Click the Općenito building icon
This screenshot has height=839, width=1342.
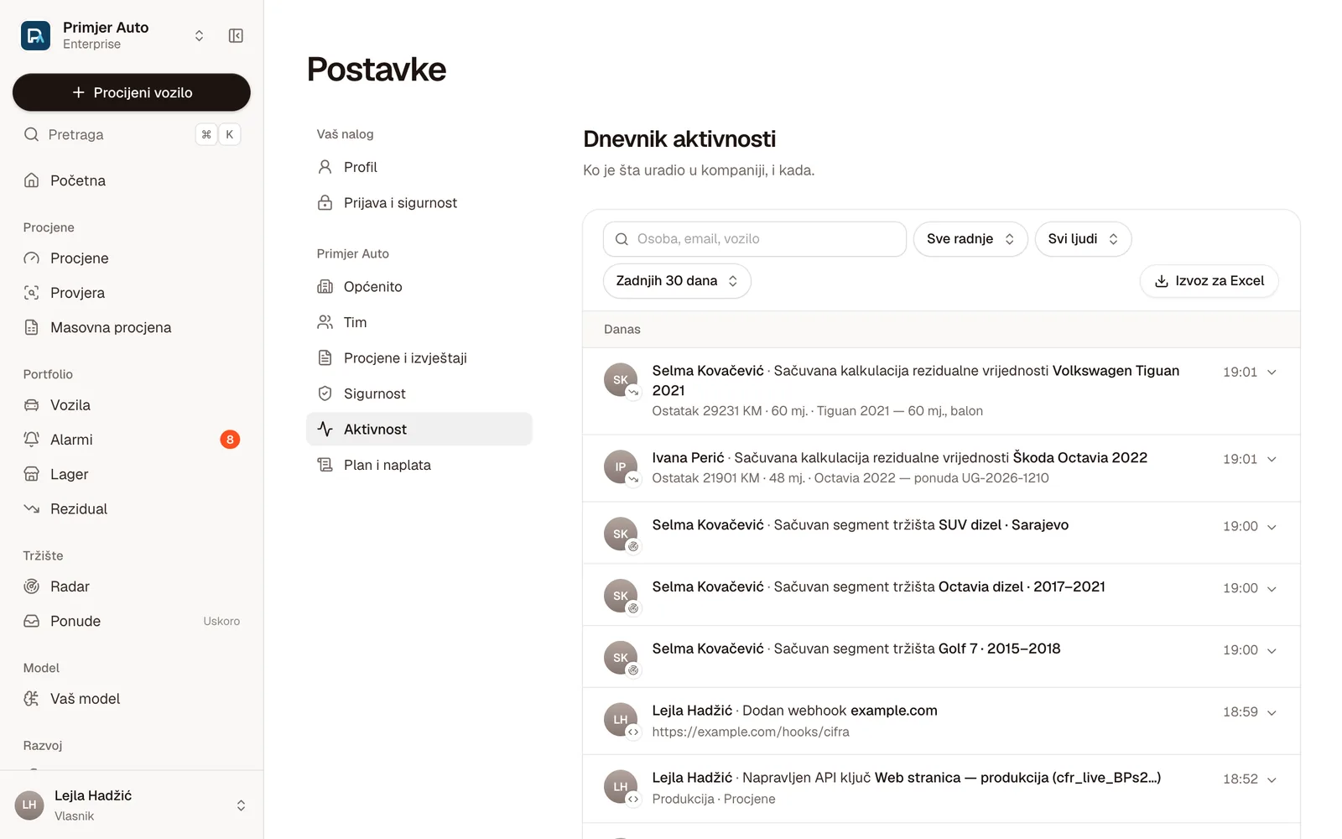[325, 287]
